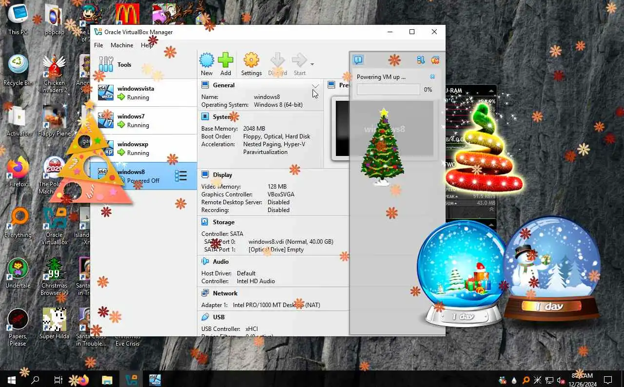Open the dropdown arrow beside Start
The height and width of the screenshot is (387, 624).
point(312,64)
